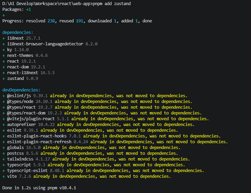Click the 'typescript 5.9.3' line
The width and height of the screenshot is (251, 193).
click(x=94, y=165)
